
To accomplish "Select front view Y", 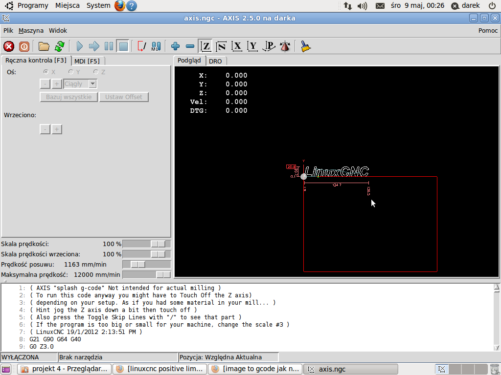I will click(x=252, y=46).
